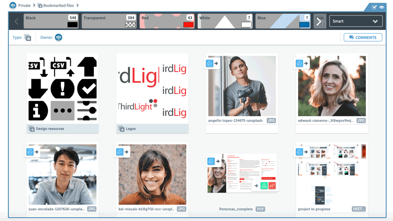Image resolution: width=393 pixels, height=221 pixels.
Task: Open the Logos folder thumbnail
Action: click(152, 89)
